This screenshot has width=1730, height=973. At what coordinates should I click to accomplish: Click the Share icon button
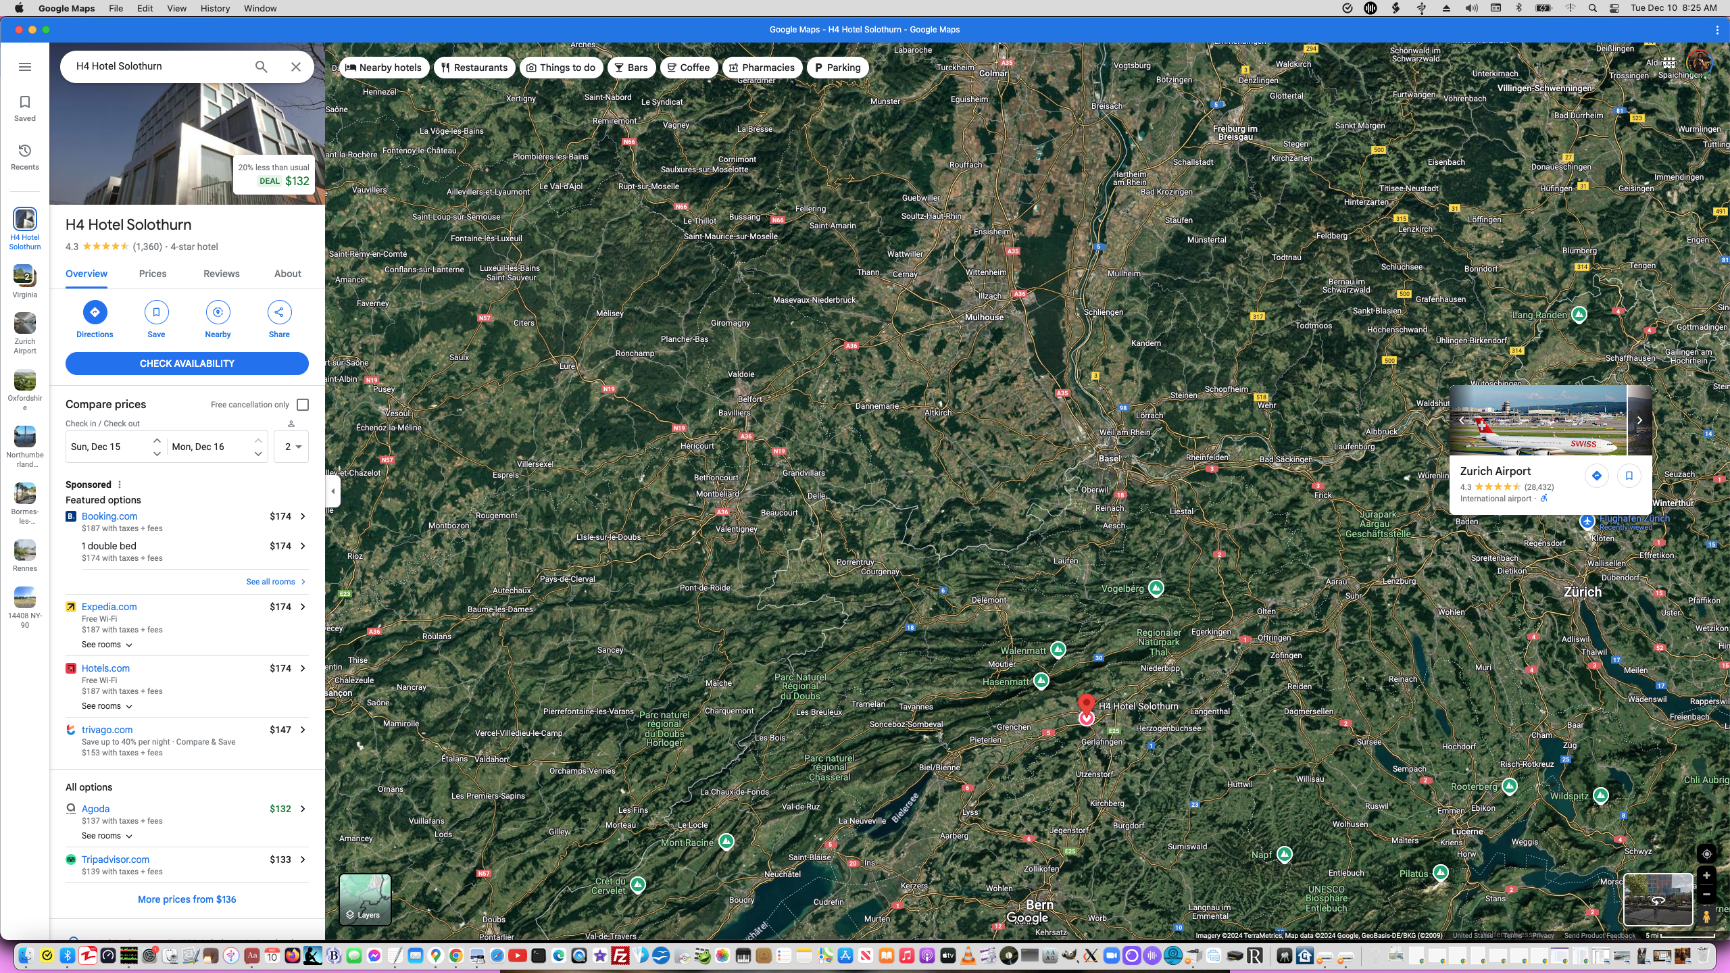(279, 312)
